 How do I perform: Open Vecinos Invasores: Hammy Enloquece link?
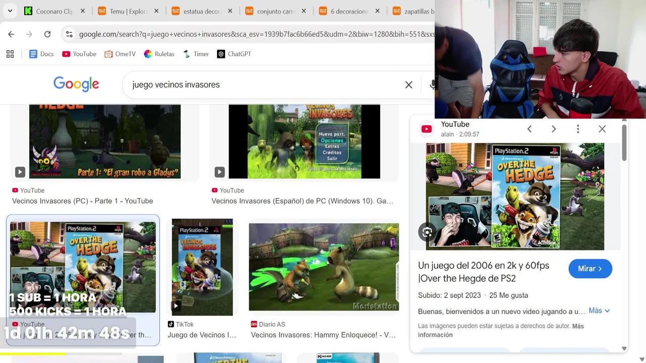[323, 335]
